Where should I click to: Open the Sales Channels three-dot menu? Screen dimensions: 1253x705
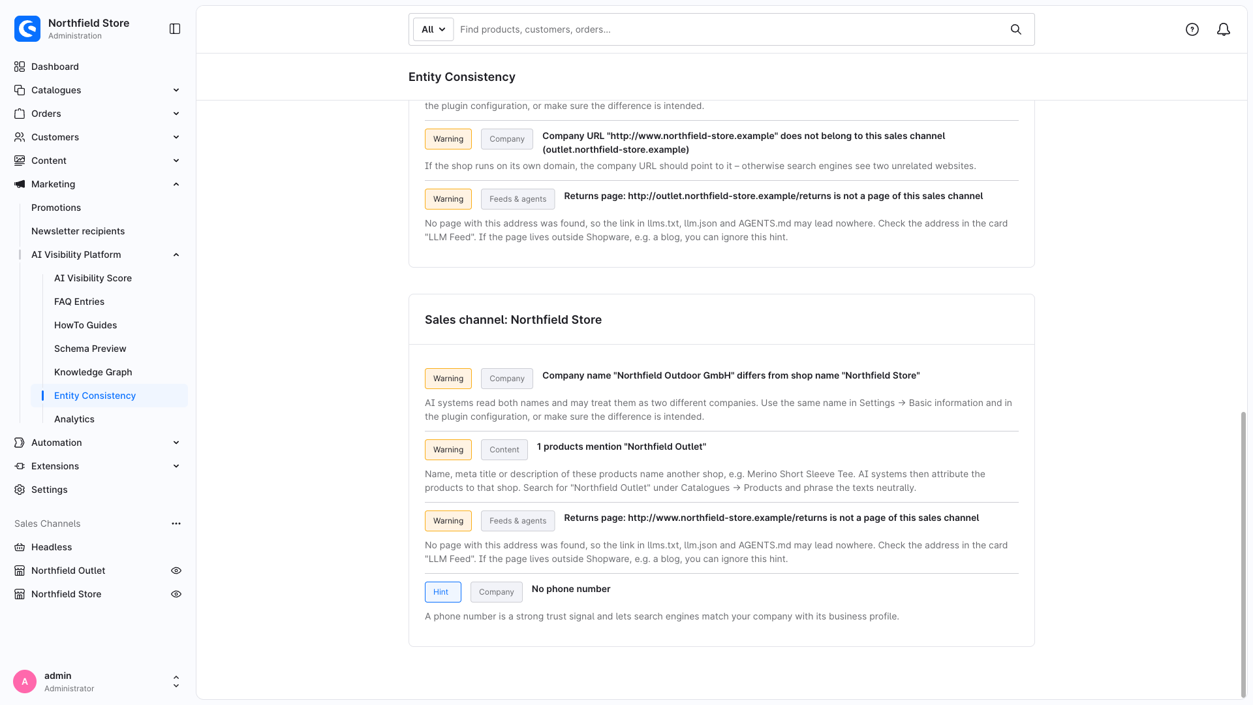pos(176,524)
